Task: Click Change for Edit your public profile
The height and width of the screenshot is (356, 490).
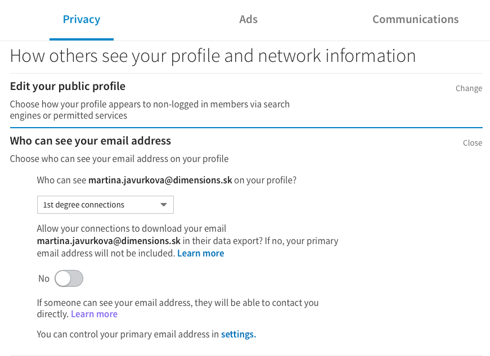Action: pyautogui.click(x=469, y=88)
